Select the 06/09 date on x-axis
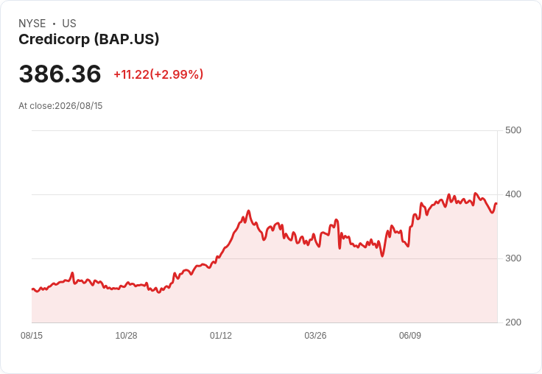Image resolution: width=542 pixels, height=374 pixels. point(410,335)
